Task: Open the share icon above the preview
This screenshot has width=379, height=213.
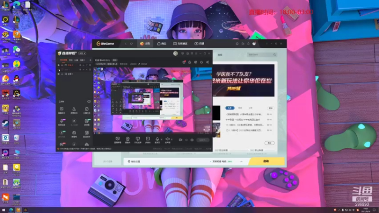Action: pos(208,62)
